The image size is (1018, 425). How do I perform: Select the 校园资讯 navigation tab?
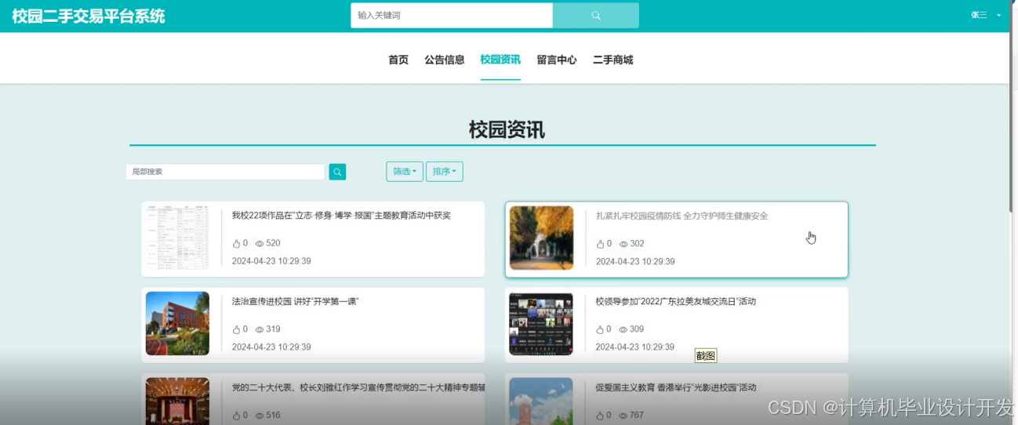point(500,60)
